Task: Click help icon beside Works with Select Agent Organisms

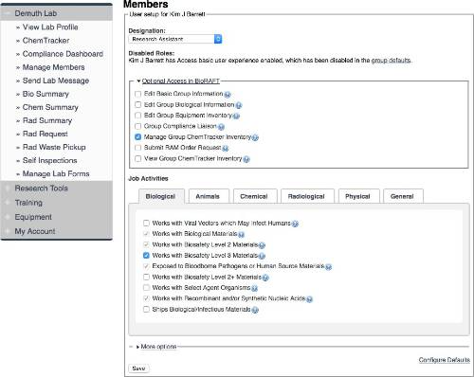Action: coord(254,288)
